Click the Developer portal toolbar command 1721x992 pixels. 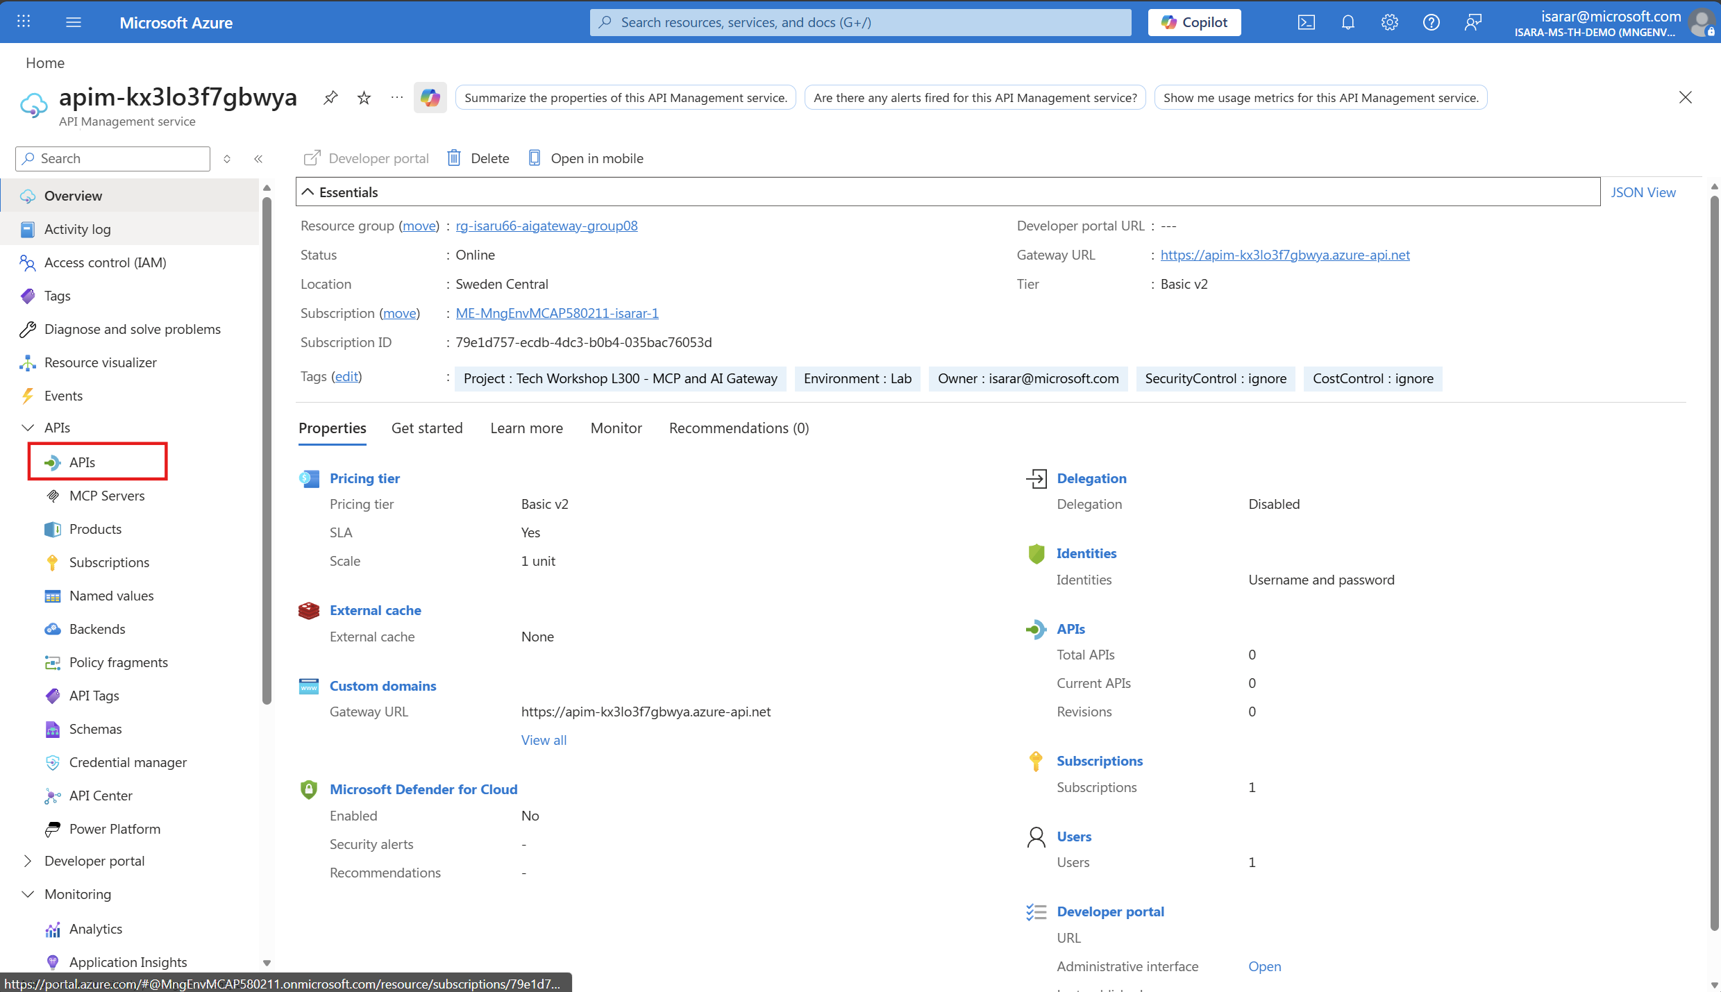367,158
